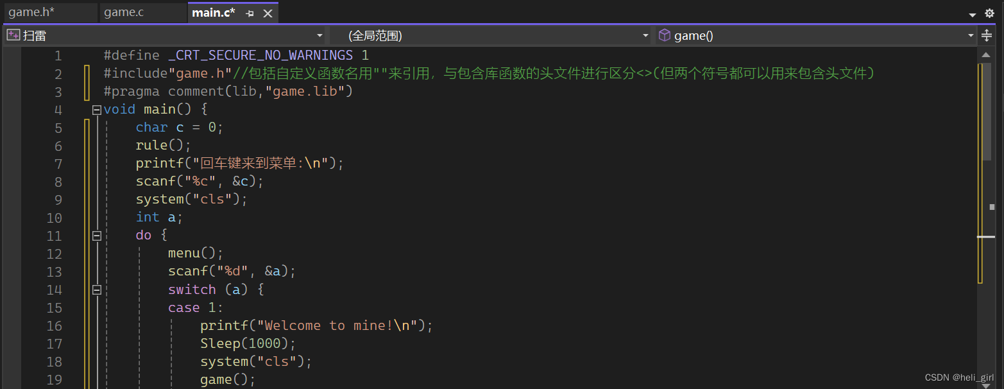Click the #define _CRT_SECURE_NO_WARNINGS line
Viewport: 1004px width, 389px height.
pos(236,56)
